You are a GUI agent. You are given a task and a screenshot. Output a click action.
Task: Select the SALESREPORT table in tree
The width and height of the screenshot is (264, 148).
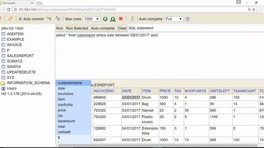(x=20, y=56)
